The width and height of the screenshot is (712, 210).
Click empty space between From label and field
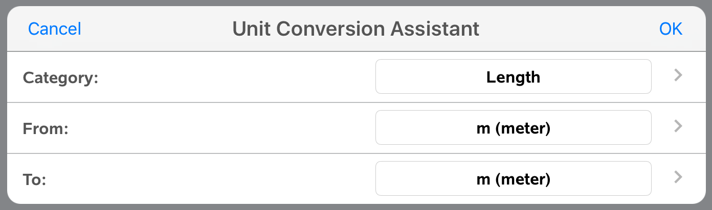tap(220, 128)
